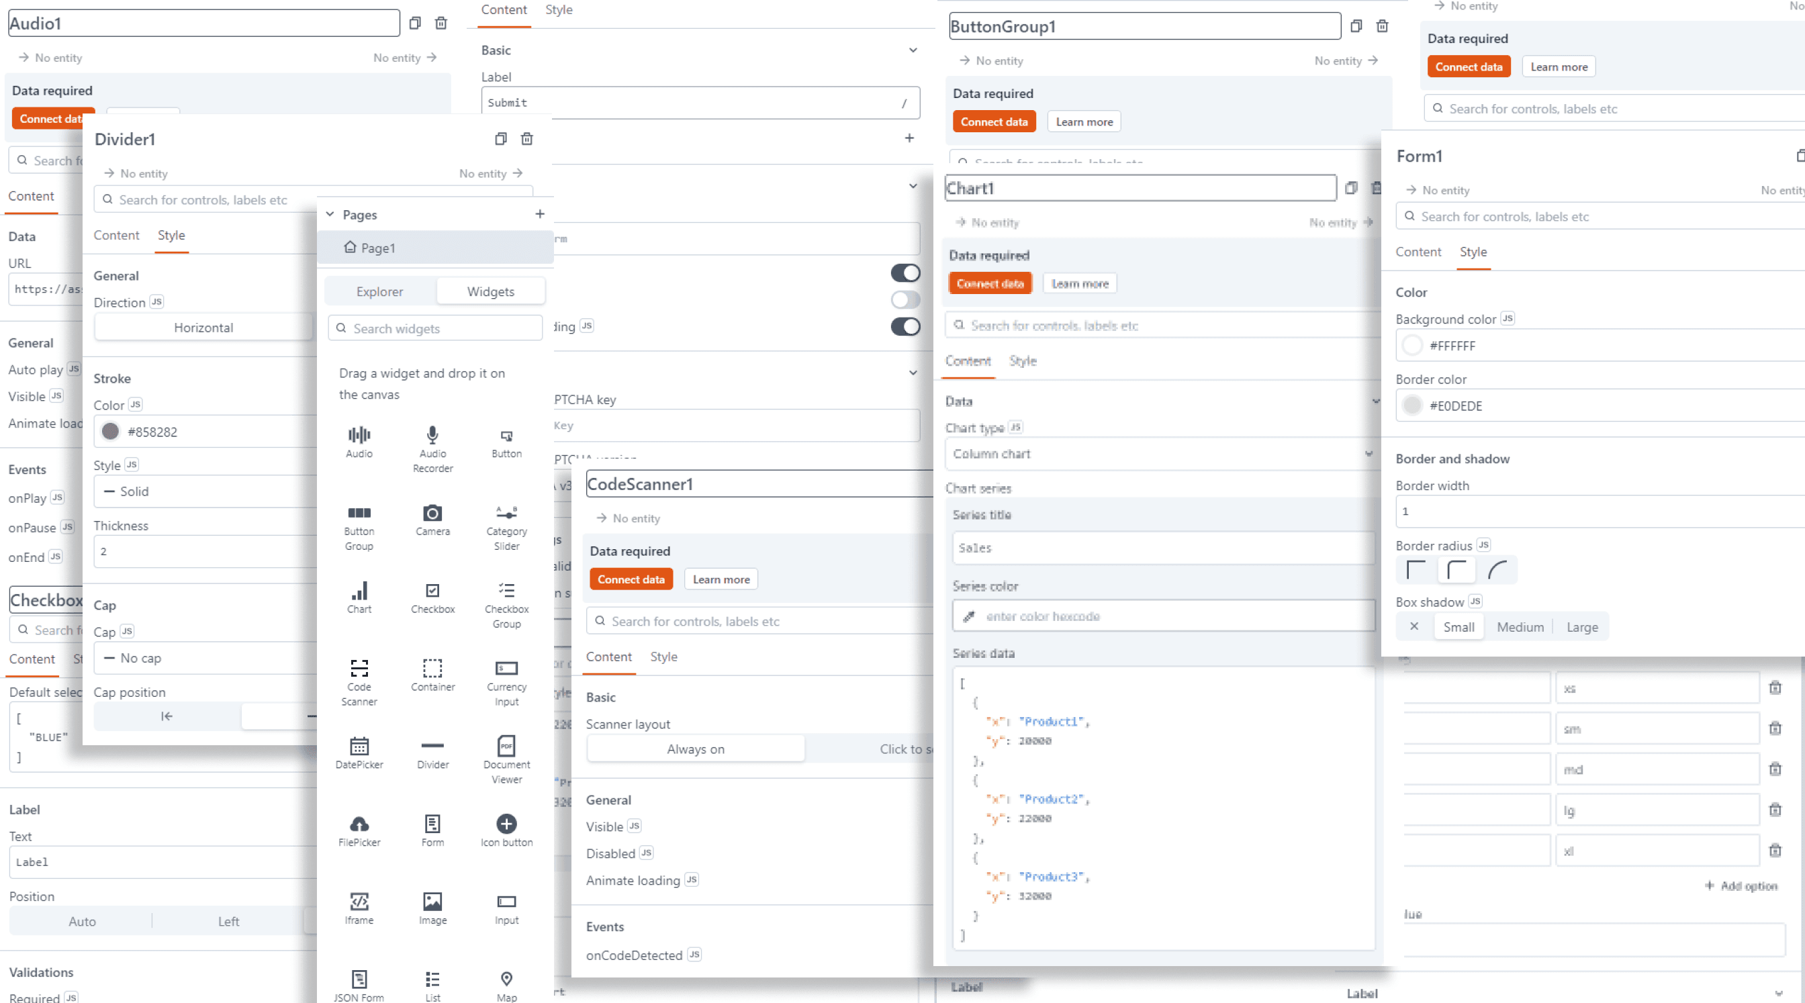Select Small box shadow option
Viewport: 1805px width, 1003px height.
click(1458, 627)
